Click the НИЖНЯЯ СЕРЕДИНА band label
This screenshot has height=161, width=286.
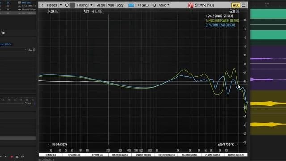click(120, 155)
